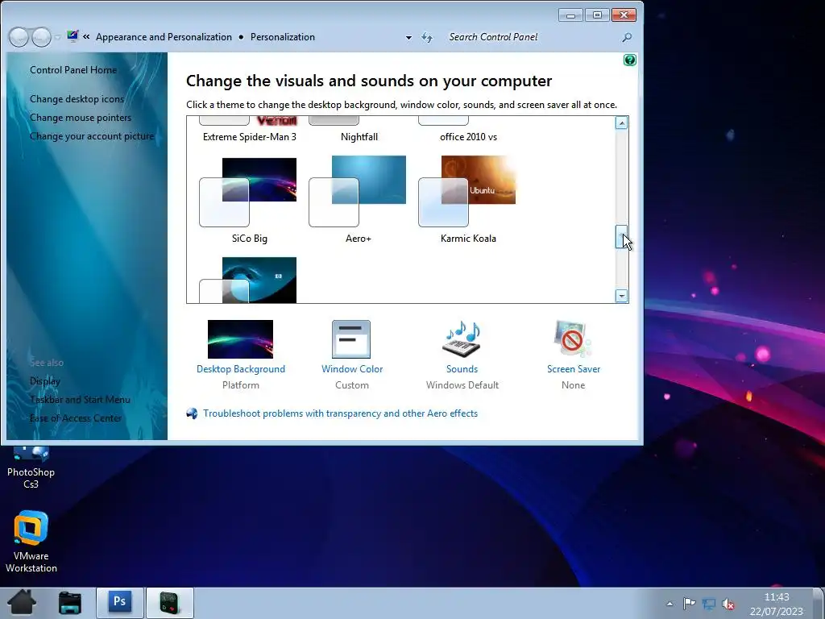Viewport: 825px width, 619px height.
Task: Open Change desktop icons link
Action: pyautogui.click(x=77, y=99)
